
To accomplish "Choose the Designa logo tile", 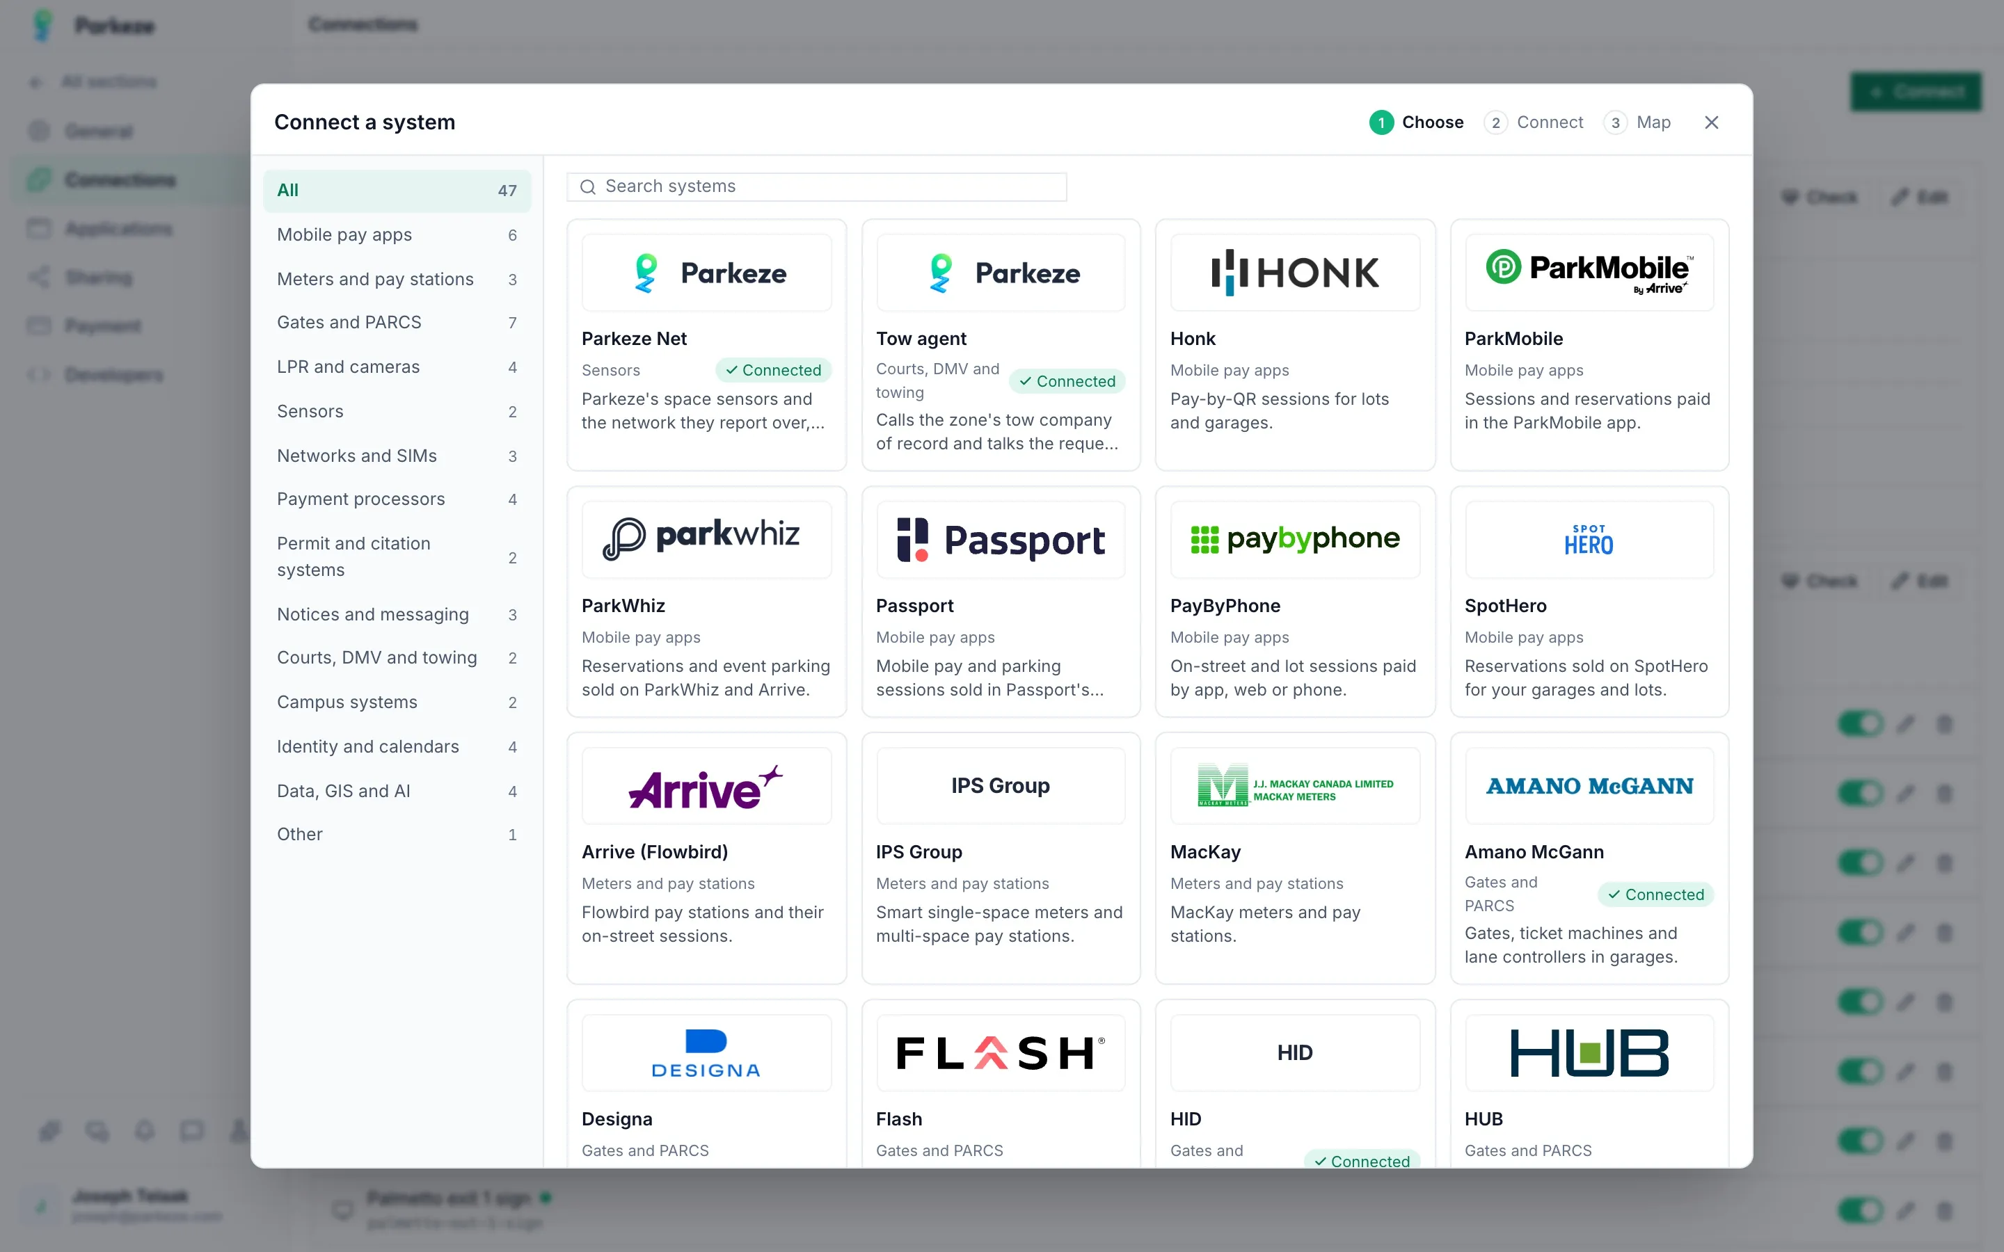I will pos(706,1053).
